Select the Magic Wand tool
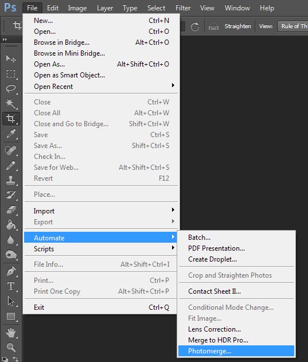Viewport: 308px width, 362px height. pos(11,104)
